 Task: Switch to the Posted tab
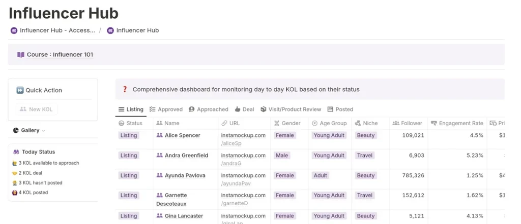[x=340, y=109]
